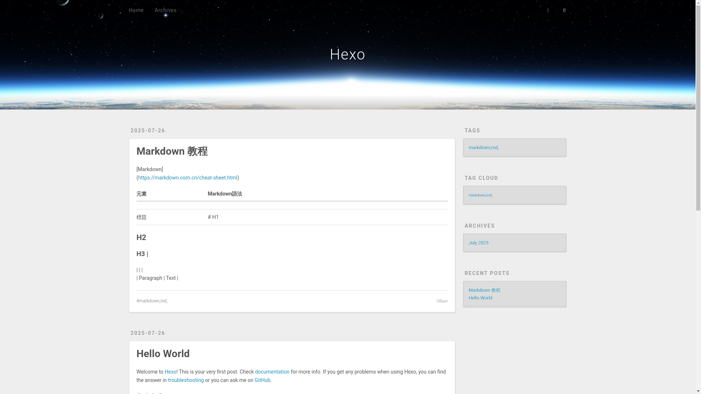Select markdown,md, in the Tag Cloud widget
This screenshot has width=701, height=394.
[x=480, y=195]
